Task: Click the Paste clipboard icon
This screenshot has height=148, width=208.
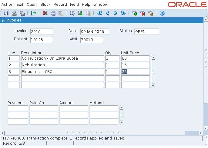Action: click(x=61, y=13)
